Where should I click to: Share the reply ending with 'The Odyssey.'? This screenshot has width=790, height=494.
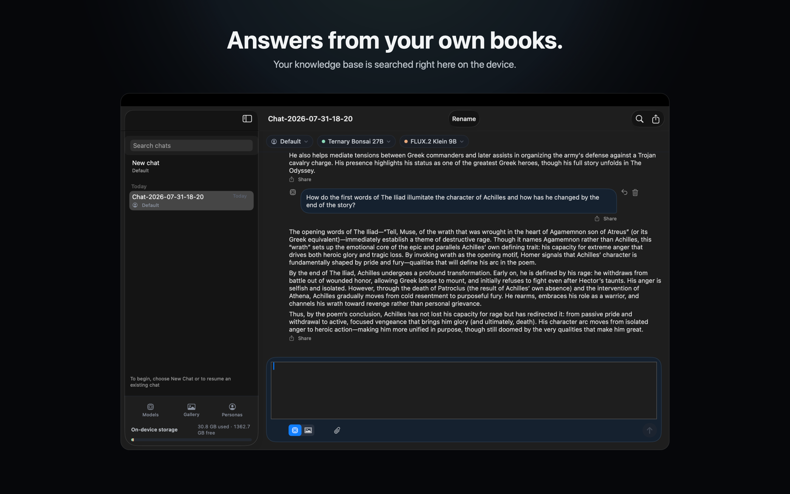[x=300, y=179]
